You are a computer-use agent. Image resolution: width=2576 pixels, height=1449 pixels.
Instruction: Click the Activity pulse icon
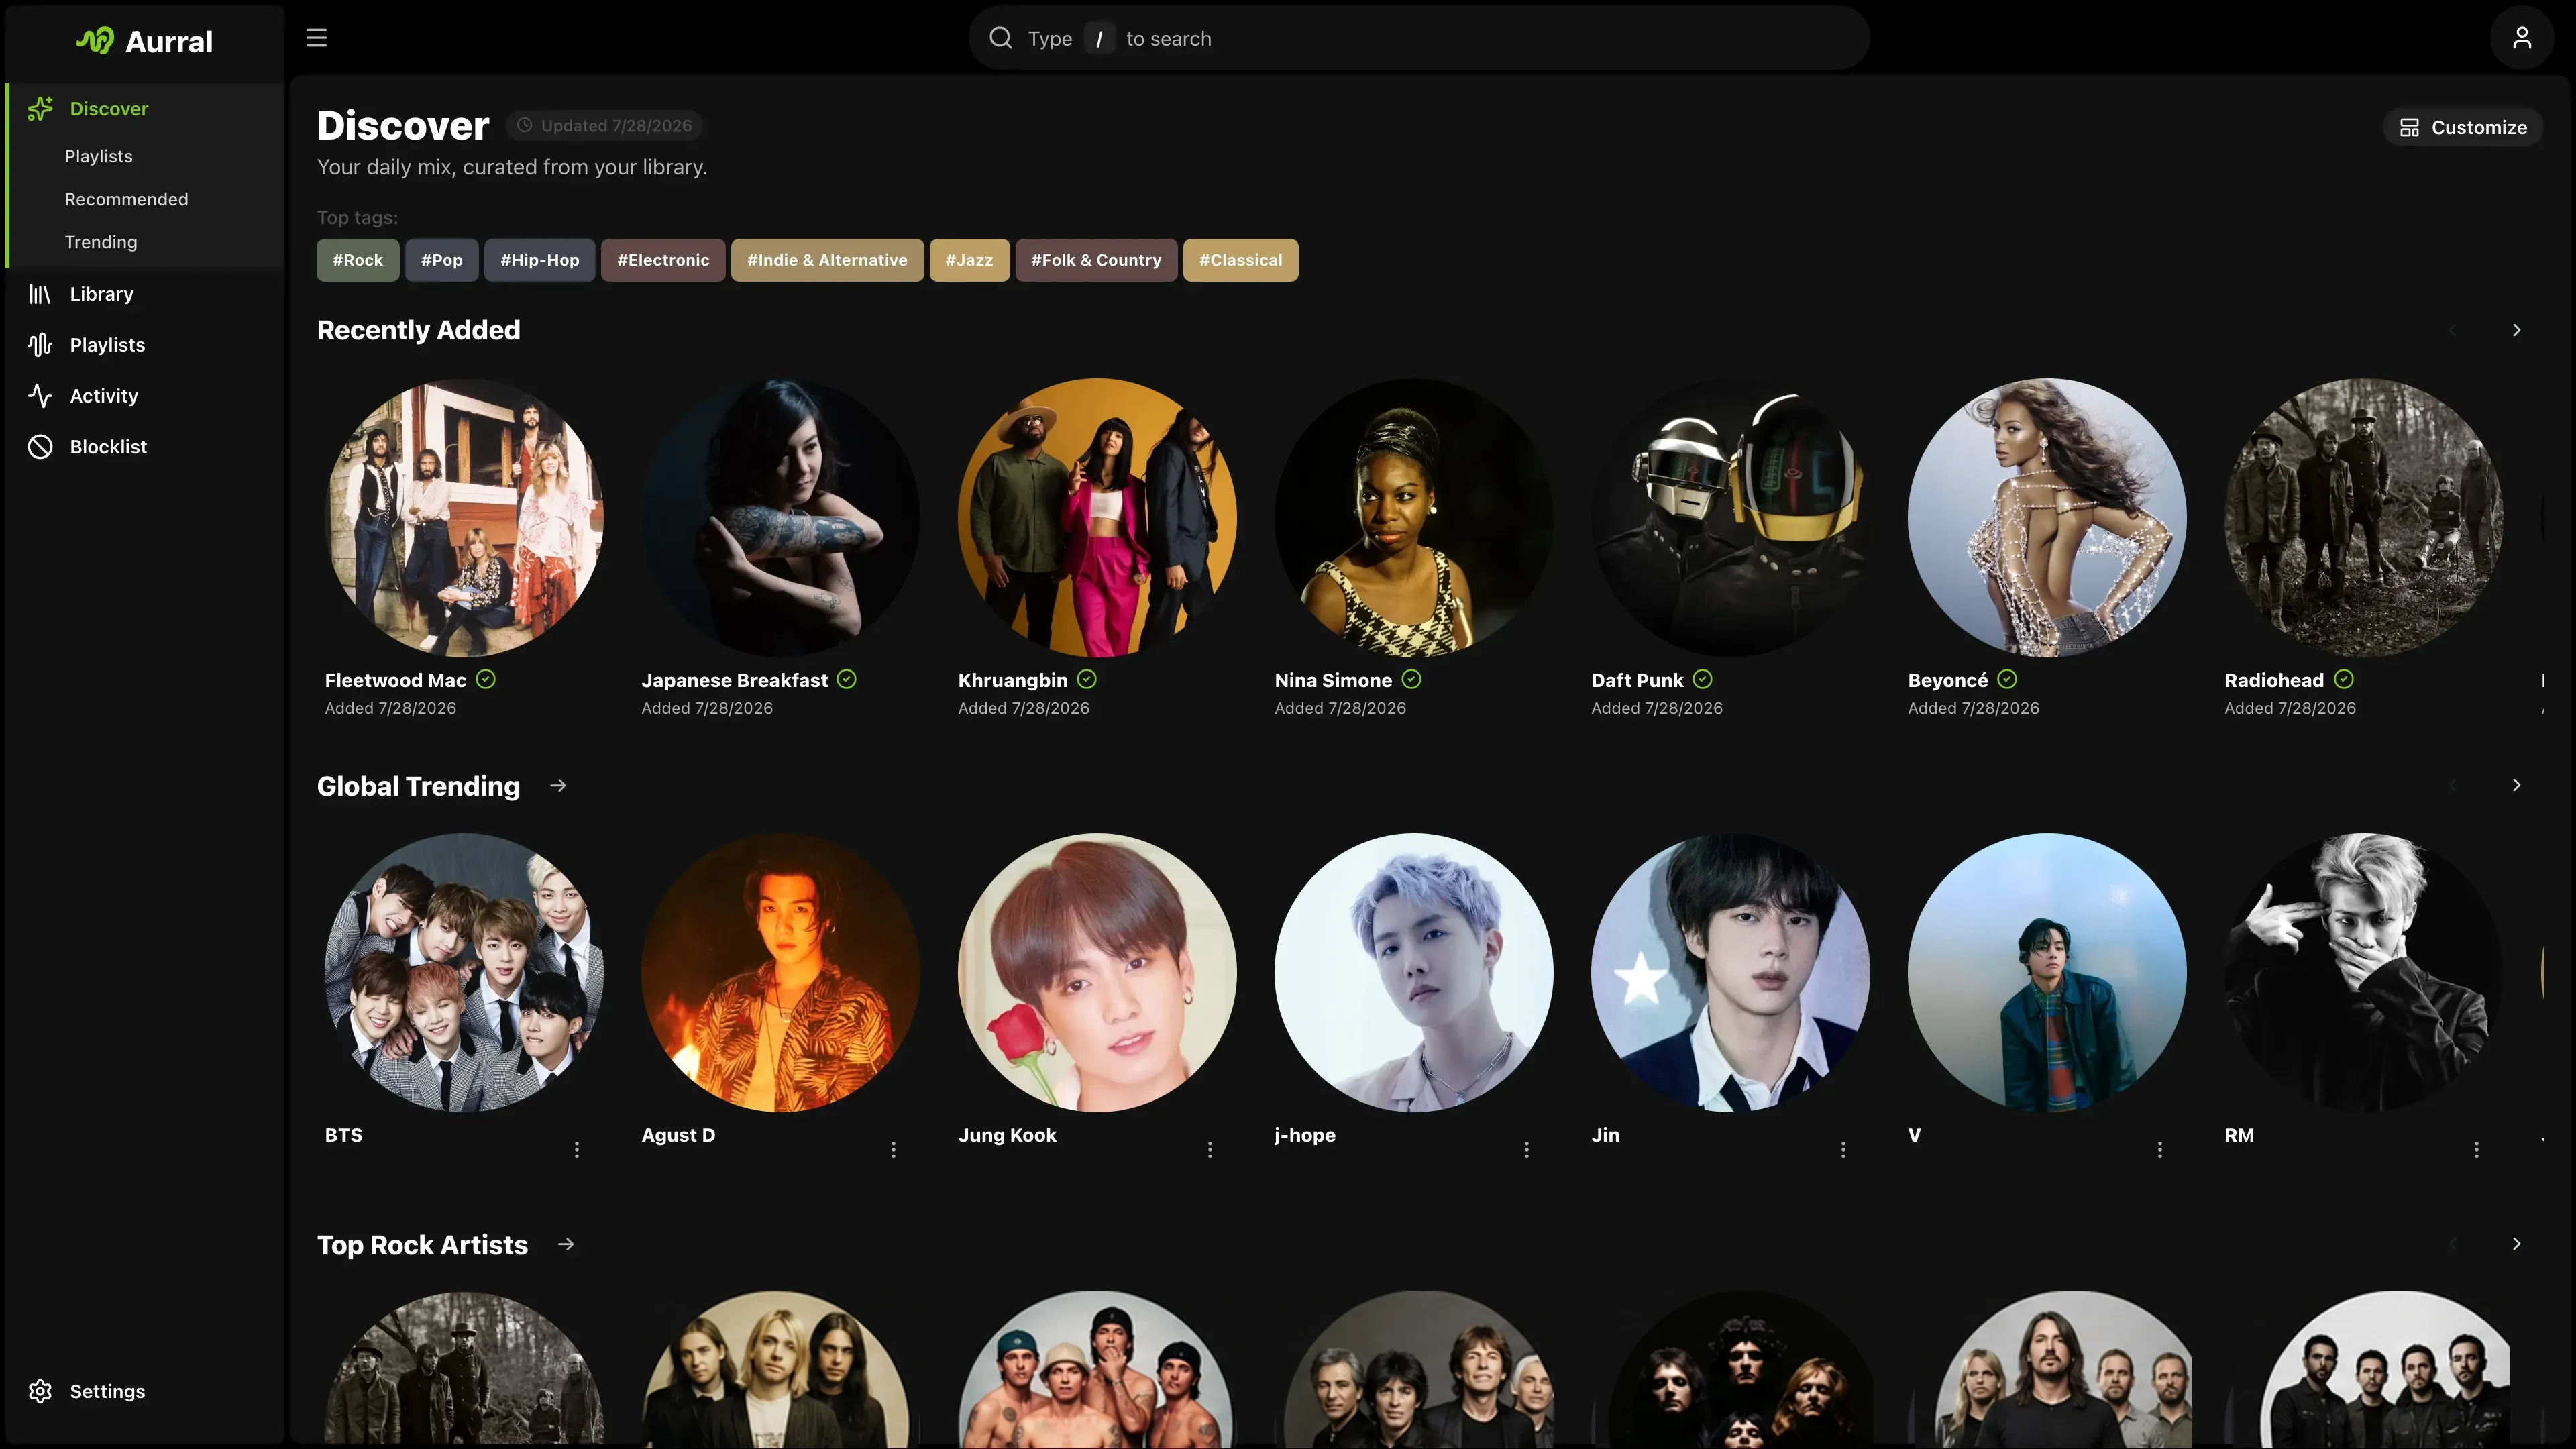(x=40, y=396)
